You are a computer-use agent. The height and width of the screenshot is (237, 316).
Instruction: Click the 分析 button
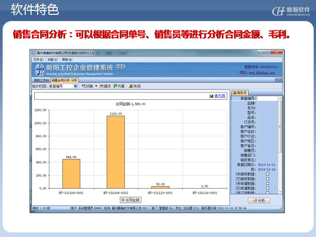pyautogui.click(x=259, y=200)
